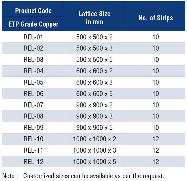Image resolution: width=187 pixels, height=181 pixels.
Task: Click the Lattice Size in mm header
Action: coord(94,18)
